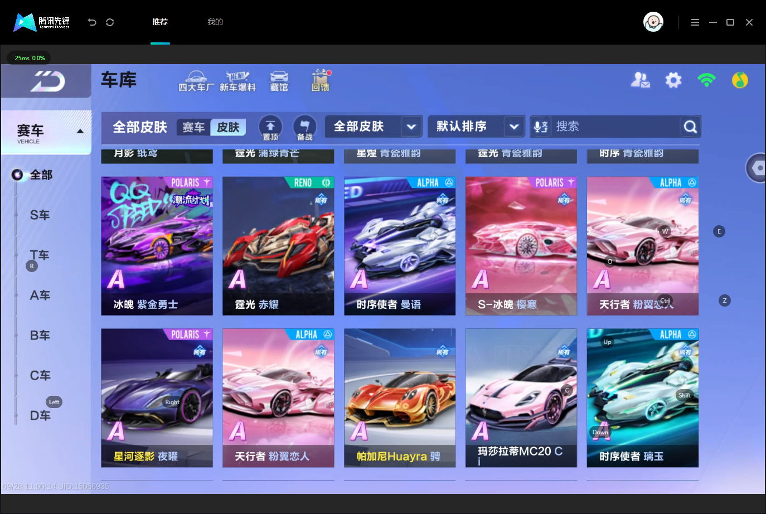Select the C车 category in the sidebar

40,376
